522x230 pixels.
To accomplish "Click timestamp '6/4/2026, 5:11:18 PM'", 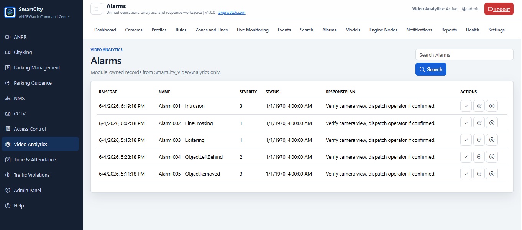I will tap(122, 174).
